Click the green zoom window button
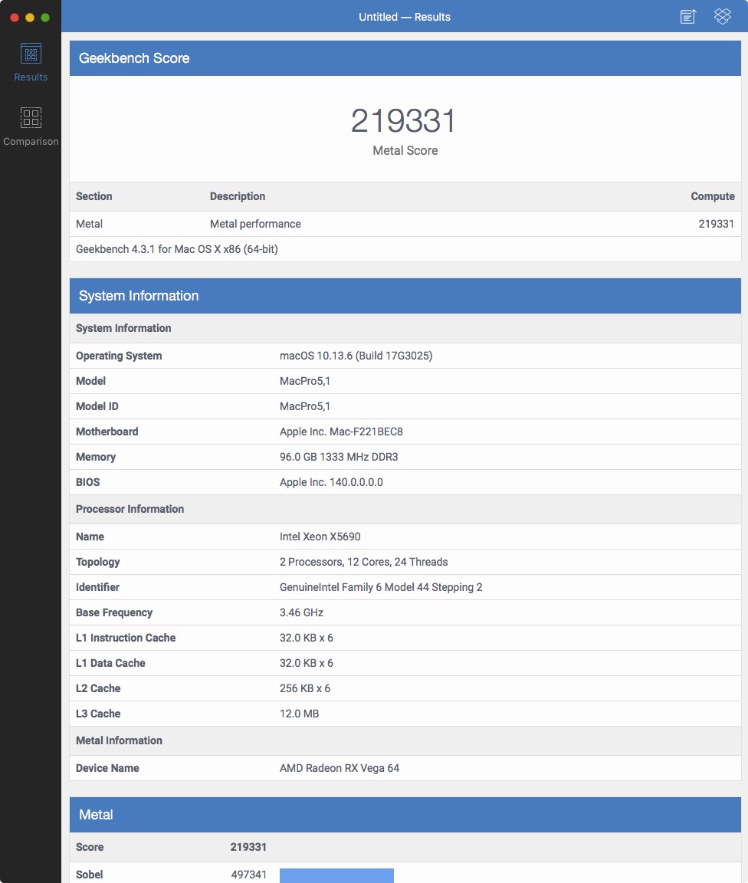748x883 pixels. click(x=45, y=18)
